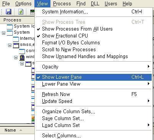Click the System Idle process icon
154x140 pixels.
(10, 27)
